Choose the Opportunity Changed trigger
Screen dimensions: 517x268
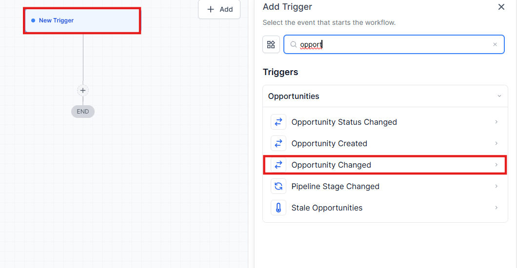click(x=331, y=165)
